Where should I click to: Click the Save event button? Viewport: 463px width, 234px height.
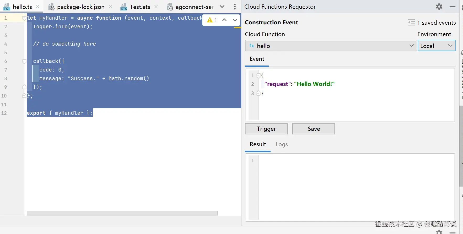click(x=313, y=129)
